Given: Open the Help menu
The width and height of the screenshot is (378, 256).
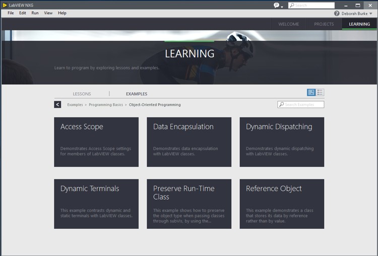Looking at the screenshot, I should 62,13.
